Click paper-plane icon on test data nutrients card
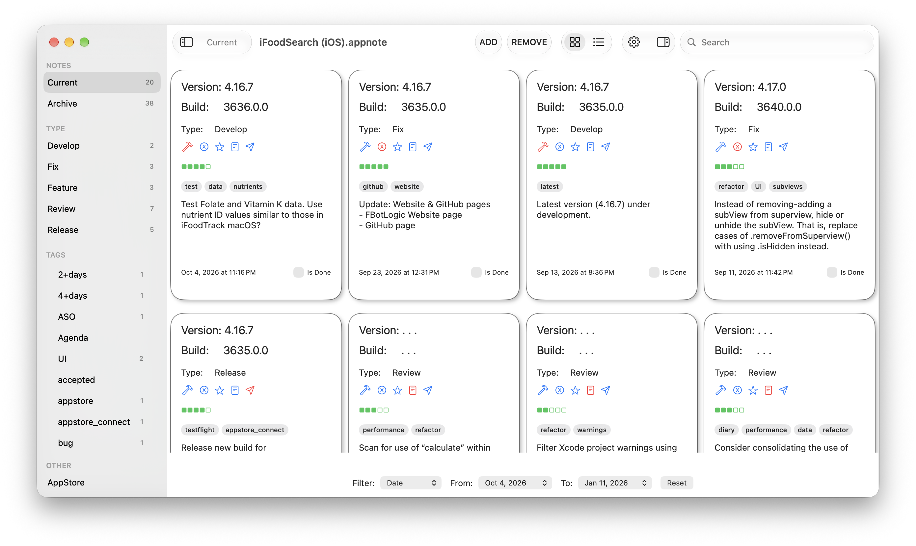The height and width of the screenshot is (546, 916). (250, 147)
